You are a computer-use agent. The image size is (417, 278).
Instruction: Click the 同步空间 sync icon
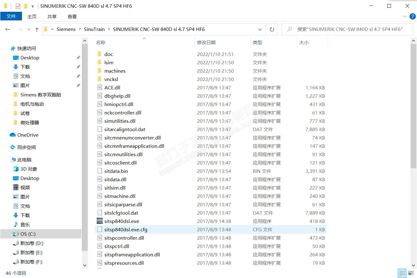click(x=13, y=147)
